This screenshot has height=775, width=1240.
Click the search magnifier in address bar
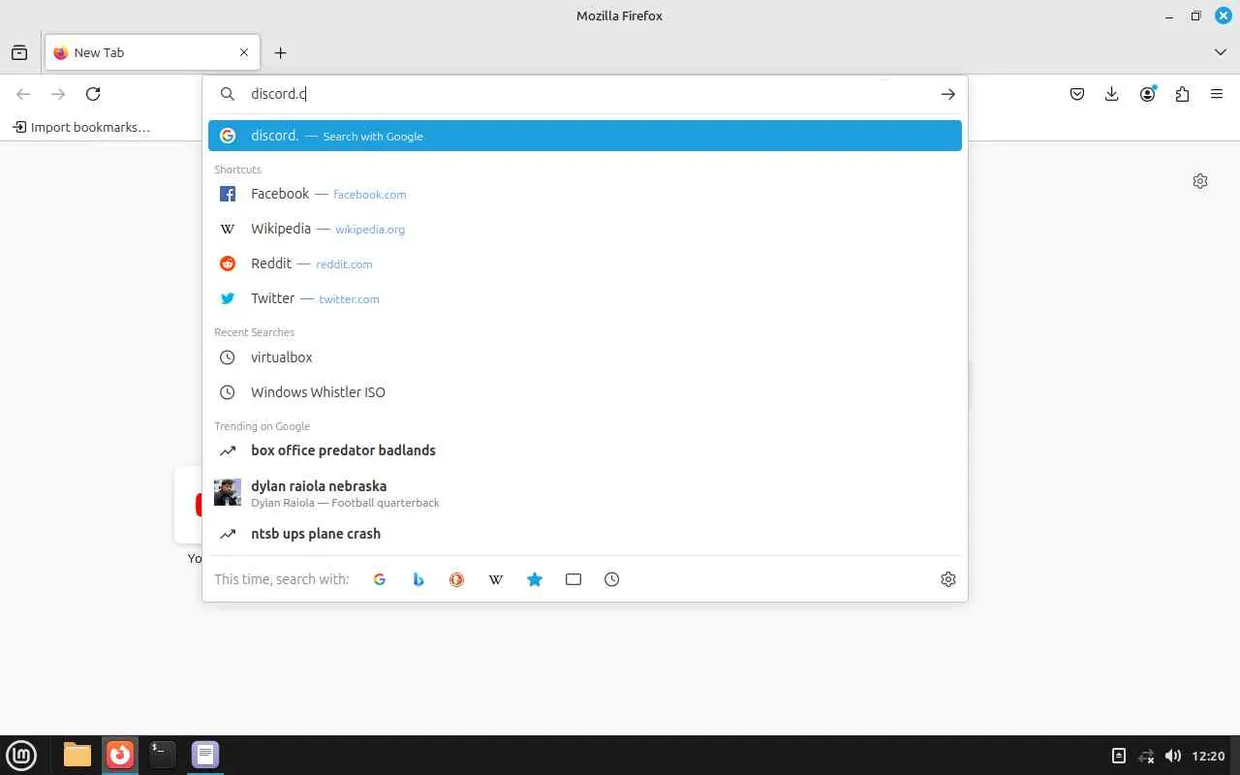click(228, 94)
